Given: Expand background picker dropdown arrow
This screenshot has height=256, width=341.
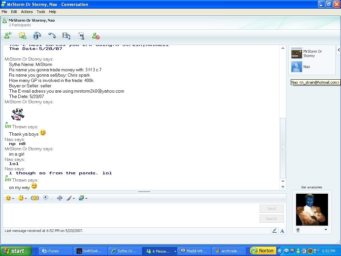Looking at the screenshot, I should [86, 199].
